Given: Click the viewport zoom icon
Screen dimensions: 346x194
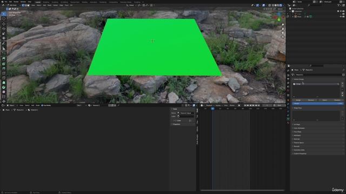Looking at the screenshot, I should [283, 25].
